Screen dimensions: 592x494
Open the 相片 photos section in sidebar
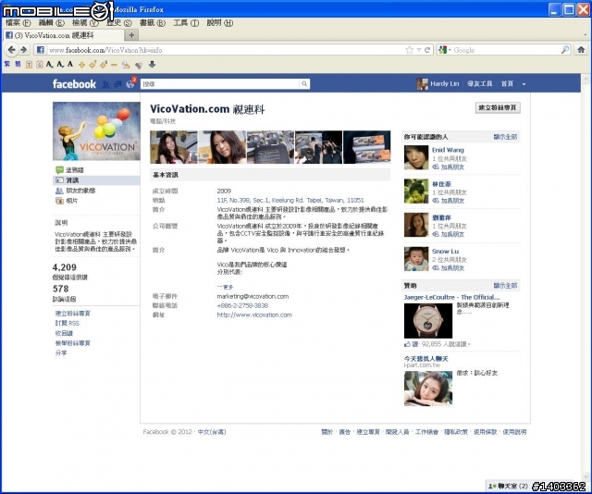(x=96, y=201)
